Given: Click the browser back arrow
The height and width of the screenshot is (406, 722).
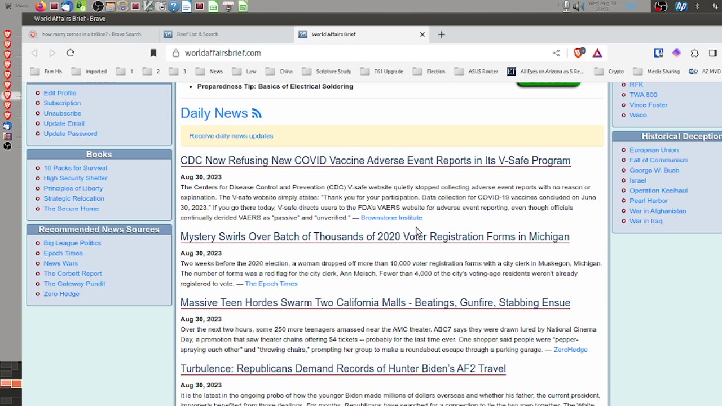Looking at the screenshot, I should pyautogui.click(x=34, y=53).
